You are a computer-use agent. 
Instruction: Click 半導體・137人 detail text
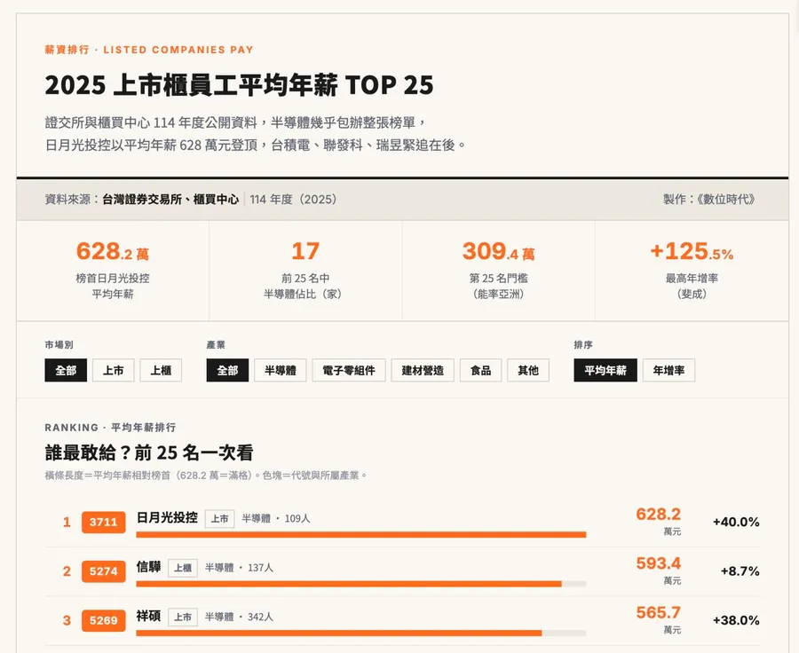coord(239,568)
